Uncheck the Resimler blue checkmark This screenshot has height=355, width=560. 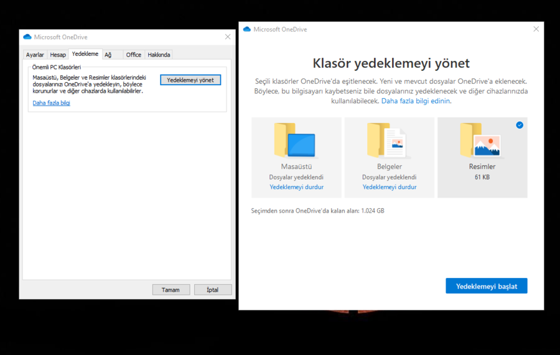coord(520,125)
